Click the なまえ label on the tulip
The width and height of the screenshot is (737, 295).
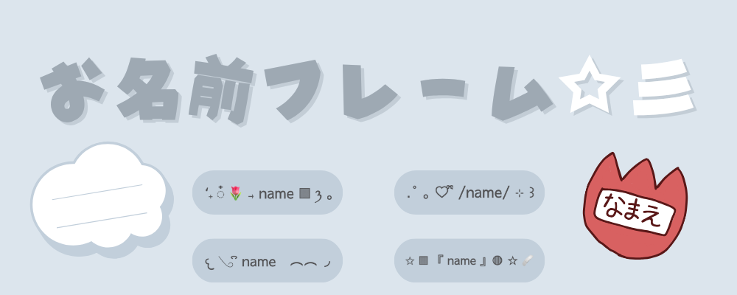pyautogui.click(x=634, y=211)
